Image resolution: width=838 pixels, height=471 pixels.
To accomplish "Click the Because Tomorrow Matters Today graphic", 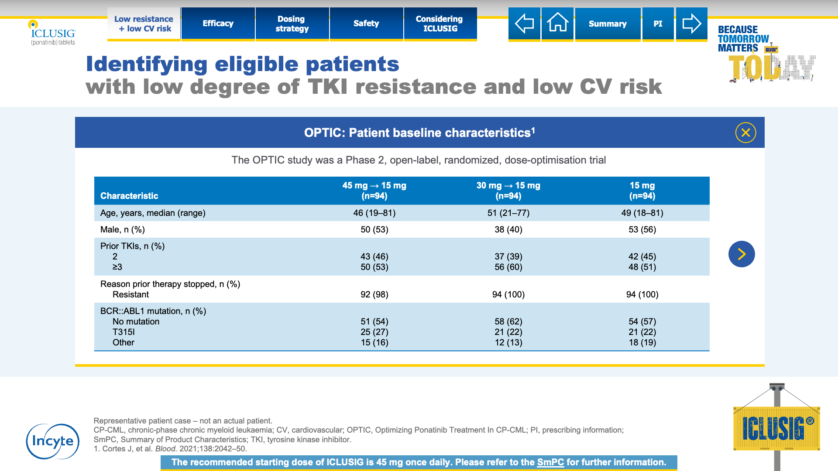I will pos(766,54).
